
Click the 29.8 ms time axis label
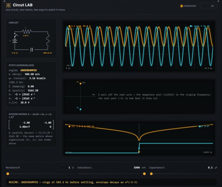click(x=208, y=68)
